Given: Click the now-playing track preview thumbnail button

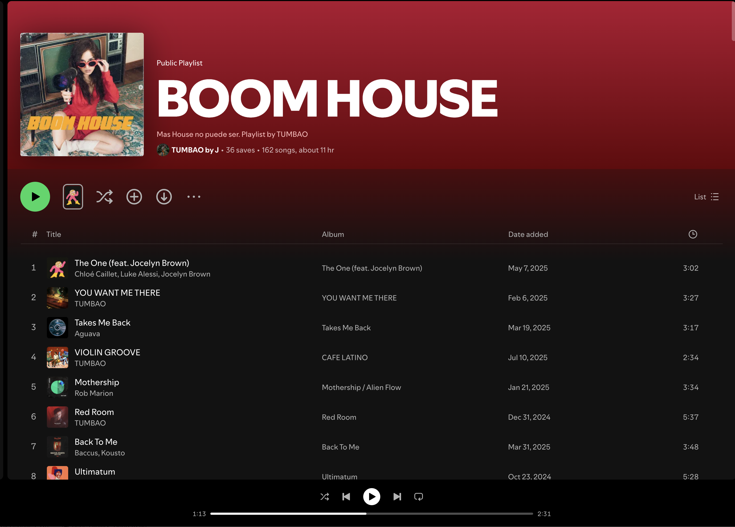Looking at the screenshot, I should pos(73,197).
